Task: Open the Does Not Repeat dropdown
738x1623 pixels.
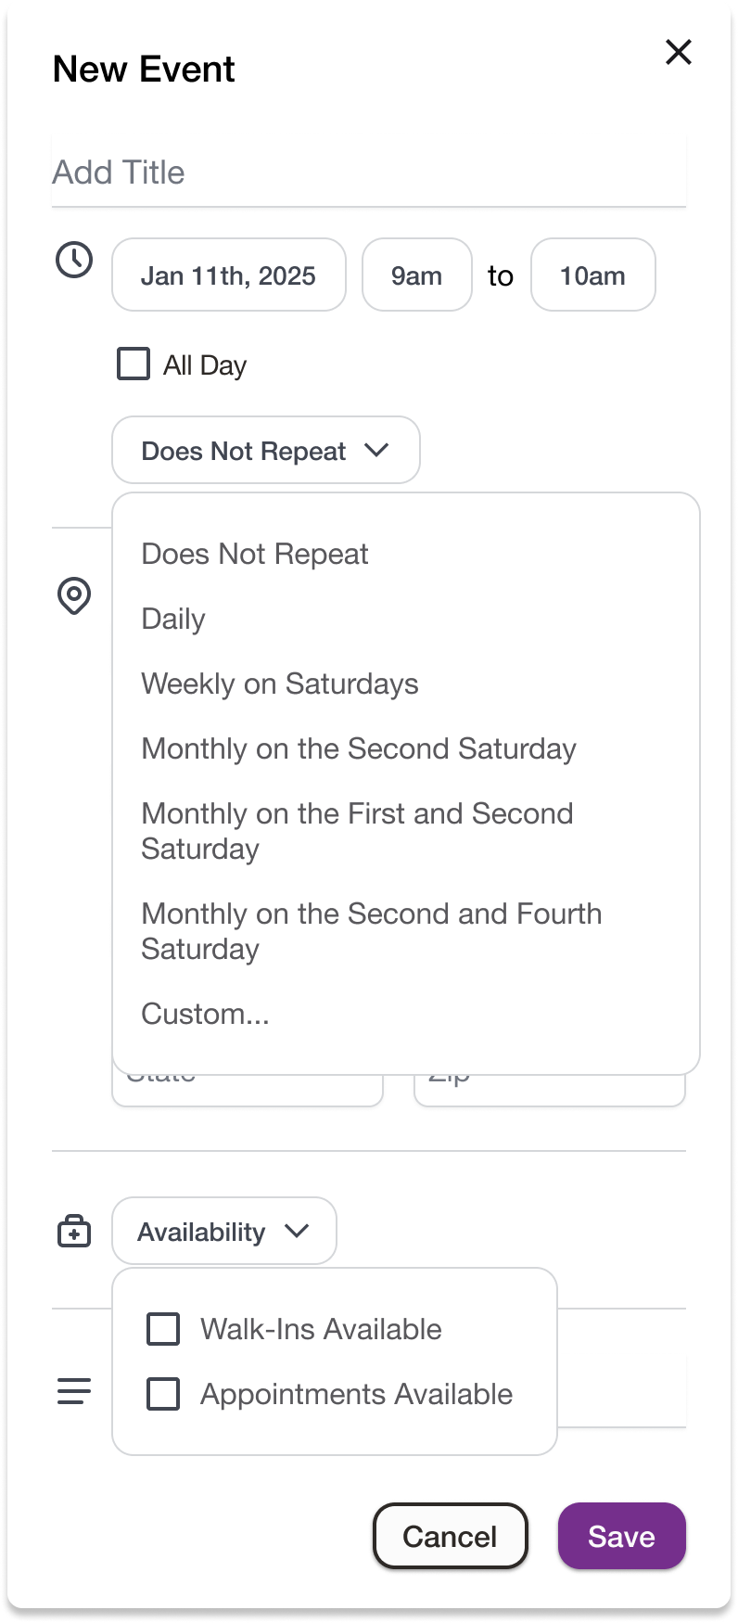Action: (265, 450)
